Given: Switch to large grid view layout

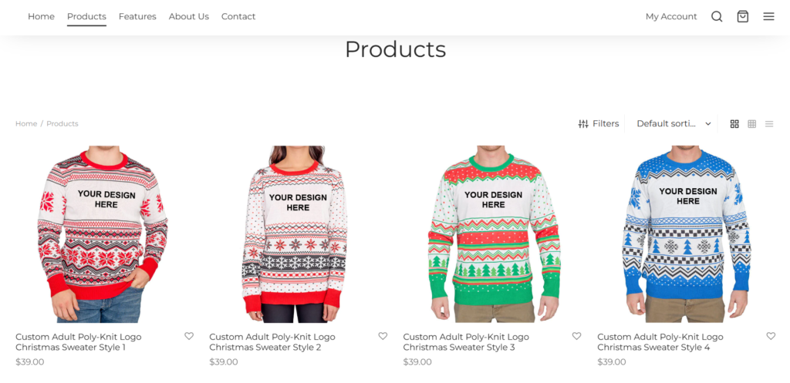Looking at the screenshot, I should (x=734, y=124).
